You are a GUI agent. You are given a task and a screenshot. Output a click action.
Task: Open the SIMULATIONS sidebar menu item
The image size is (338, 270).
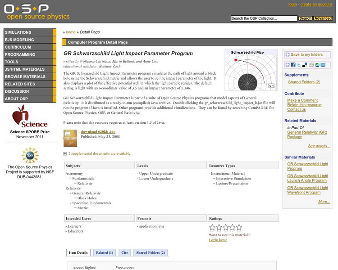coord(18,32)
